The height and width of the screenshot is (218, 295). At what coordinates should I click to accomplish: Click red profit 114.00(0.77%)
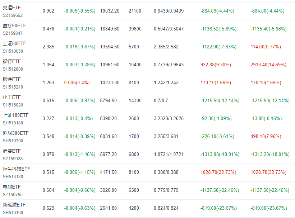tap(266, 47)
